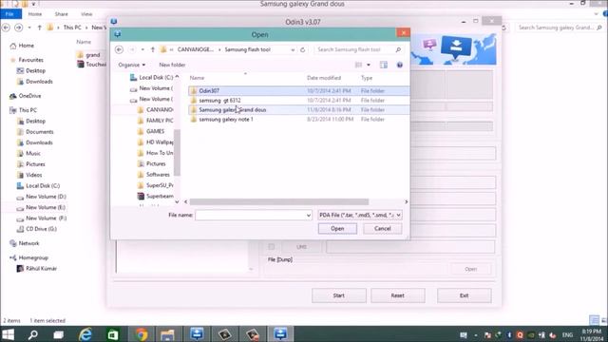608x342 pixels.
Task: Open Odin307 folder
Action: click(x=298, y=91)
